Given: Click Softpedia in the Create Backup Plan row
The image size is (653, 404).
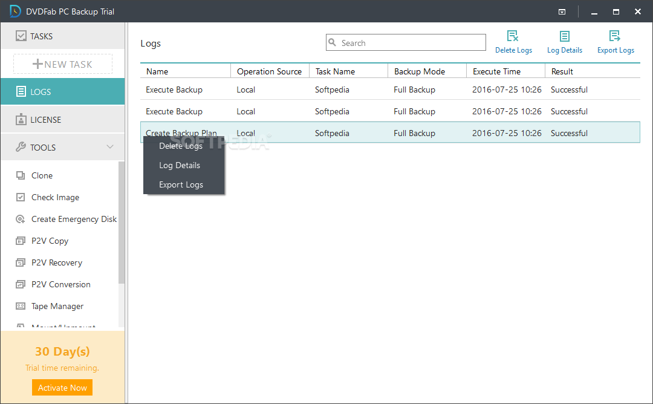Looking at the screenshot, I should [332, 133].
